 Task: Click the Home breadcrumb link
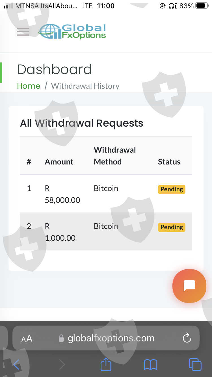click(x=29, y=86)
